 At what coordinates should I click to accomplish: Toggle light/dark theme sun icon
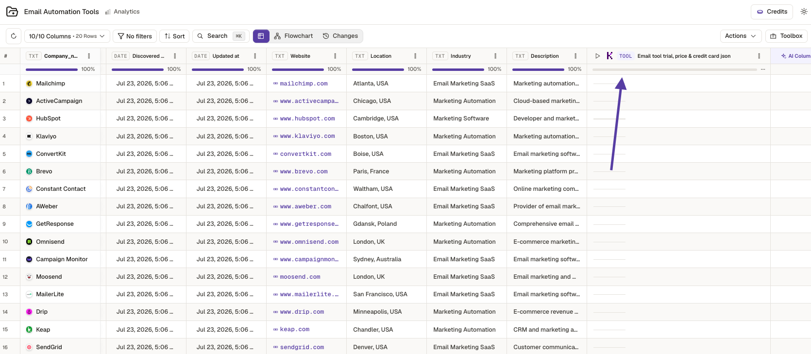[x=804, y=12]
